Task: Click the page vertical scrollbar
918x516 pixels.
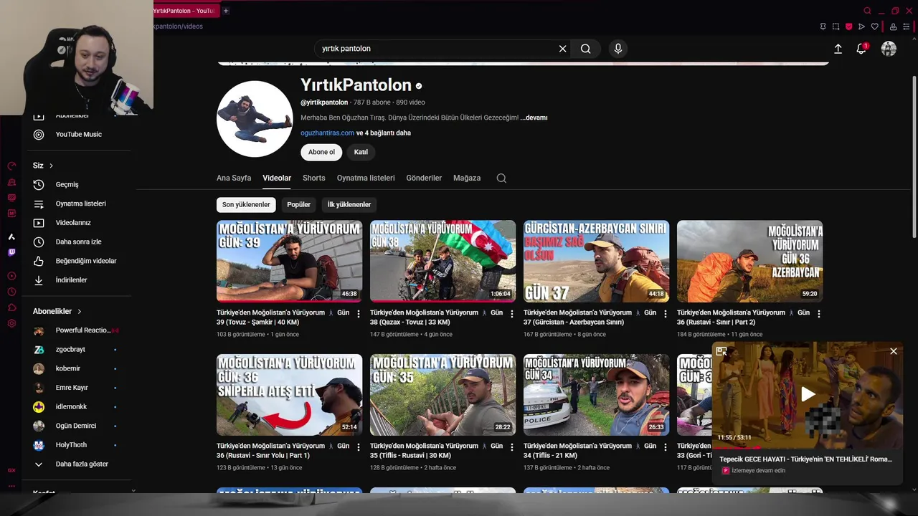Action: pyautogui.click(x=914, y=158)
